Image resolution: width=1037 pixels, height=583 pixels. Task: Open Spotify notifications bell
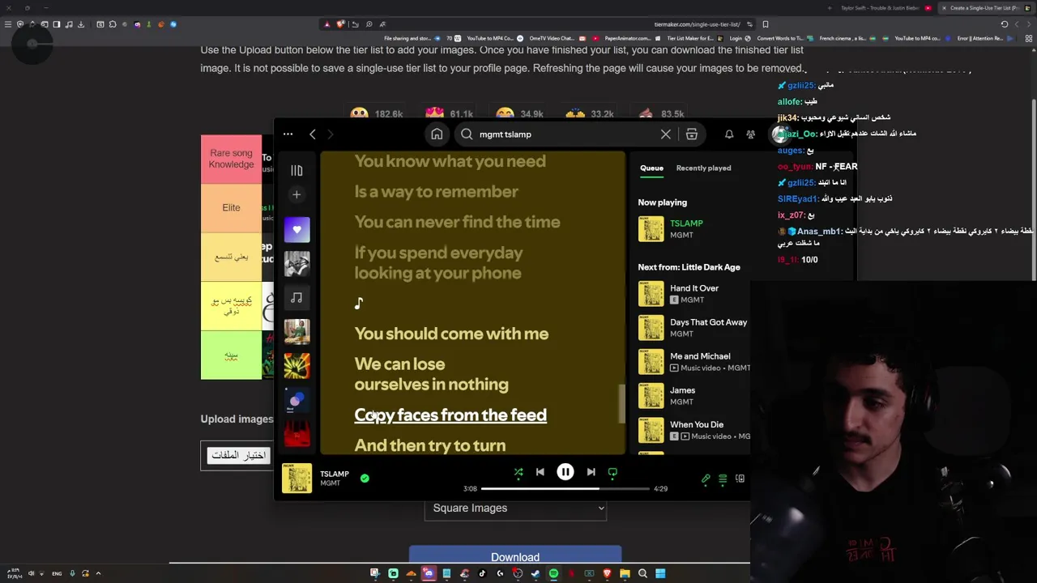(729, 134)
